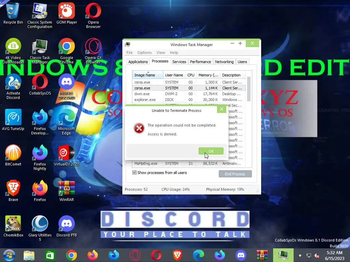Toggle Show processes from all users checkbox
350x262 pixels.
[134, 172]
